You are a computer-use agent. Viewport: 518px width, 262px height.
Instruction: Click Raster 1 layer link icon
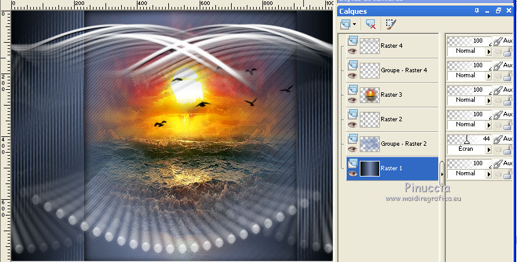pos(498,164)
